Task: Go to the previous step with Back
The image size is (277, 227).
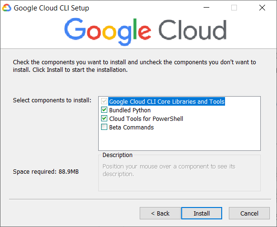Action: point(160,213)
